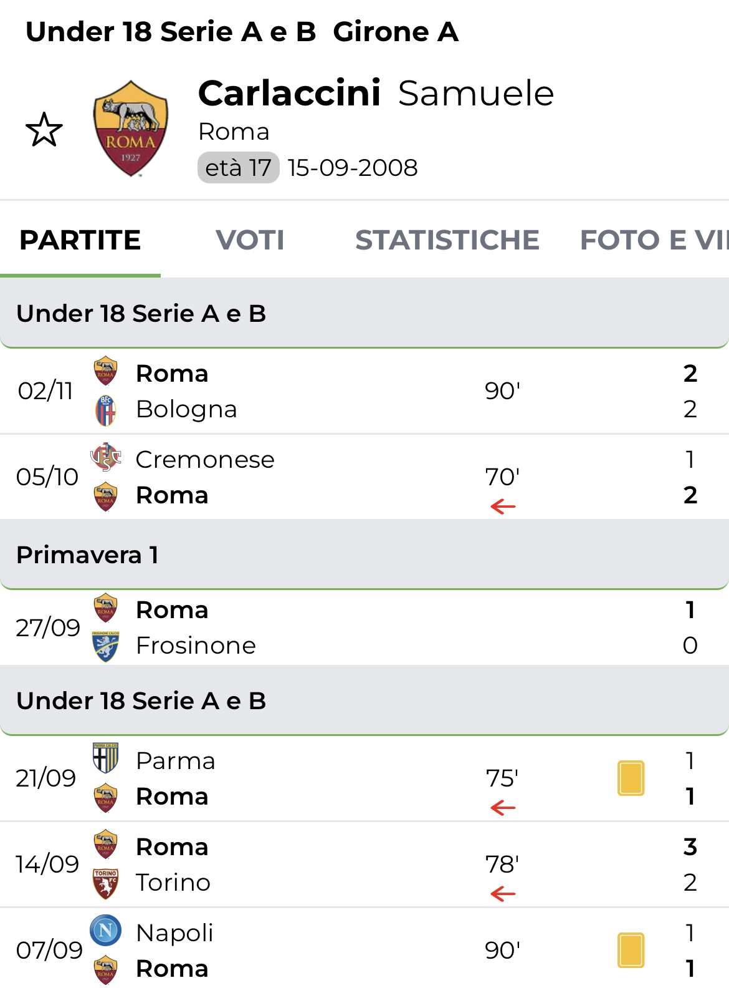
Task: Open the STATISTICHE tab
Action: pyautogui.click(x=447, y=240)
